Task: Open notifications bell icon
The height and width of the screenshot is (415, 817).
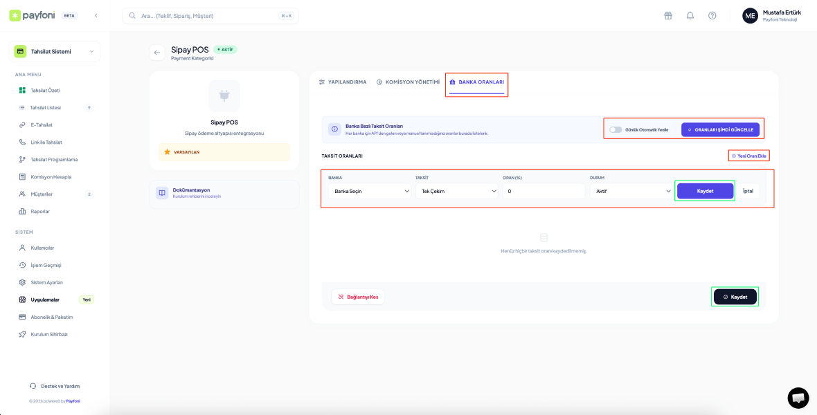Action: pos(690,16)
